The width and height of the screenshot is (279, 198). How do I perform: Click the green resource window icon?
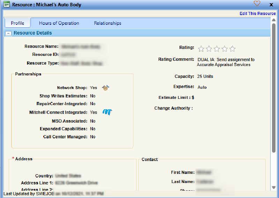[6, 5]
